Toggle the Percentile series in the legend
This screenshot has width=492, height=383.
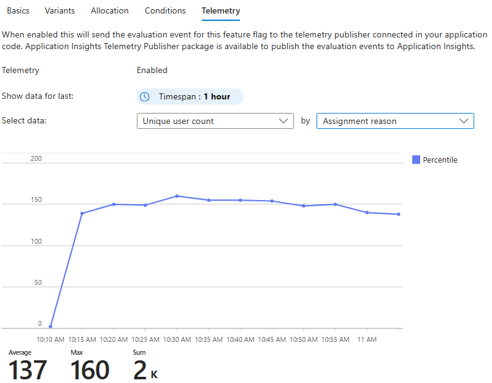tap(436, 160)
